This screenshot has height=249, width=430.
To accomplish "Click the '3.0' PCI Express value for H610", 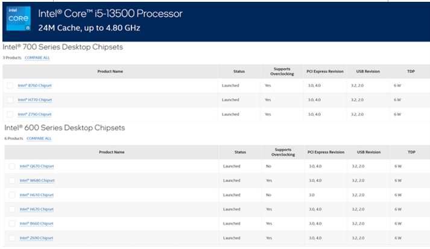I will pos(312,195).
